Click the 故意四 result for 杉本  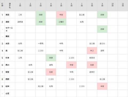point(92,58)
